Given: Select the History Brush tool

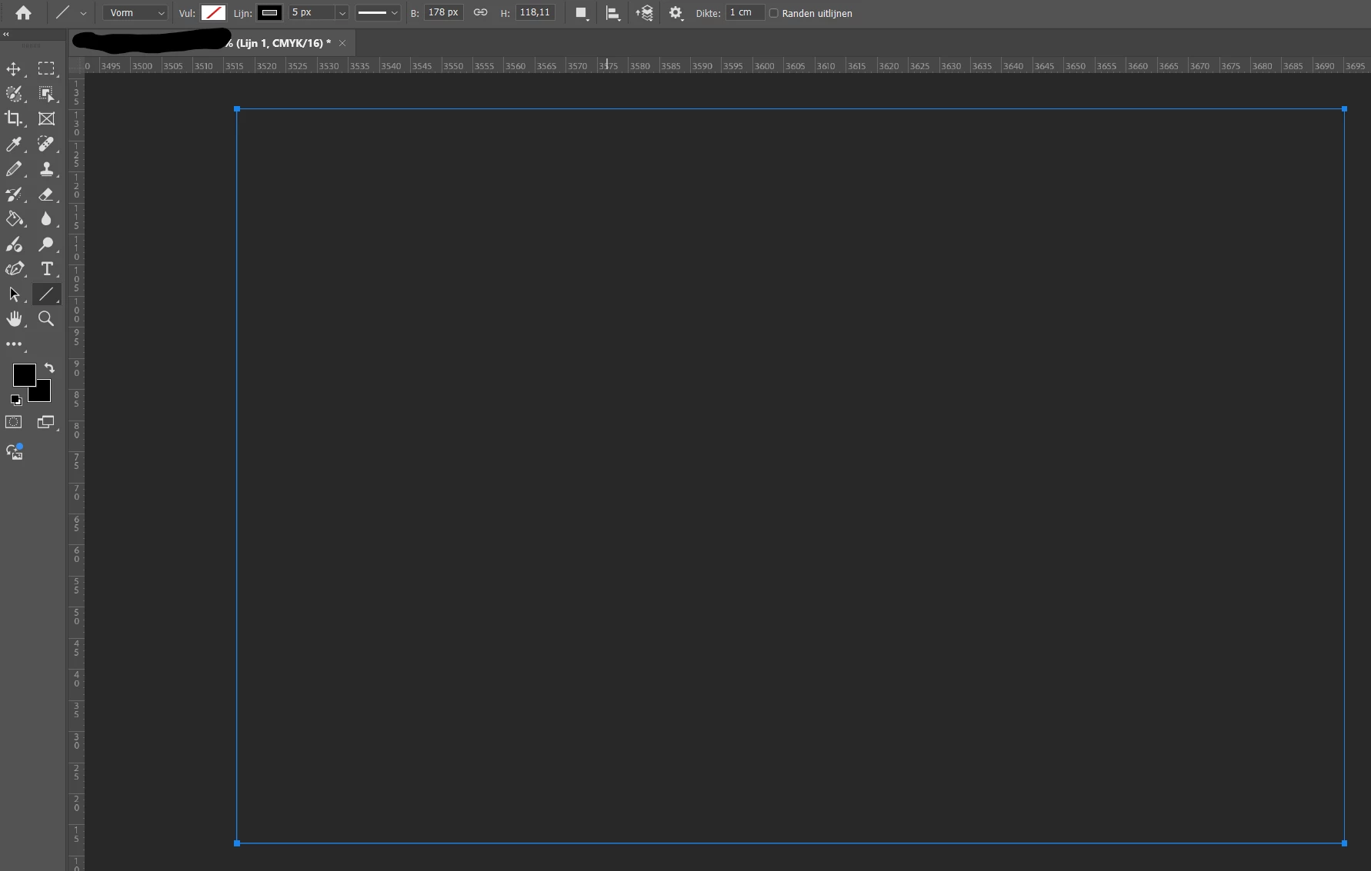Looking at the screenshot, I should pyautogui.click(x=14, y=194).
